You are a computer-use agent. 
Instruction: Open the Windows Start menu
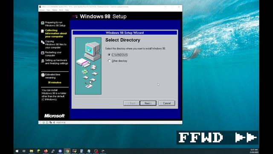pos(17,151)
